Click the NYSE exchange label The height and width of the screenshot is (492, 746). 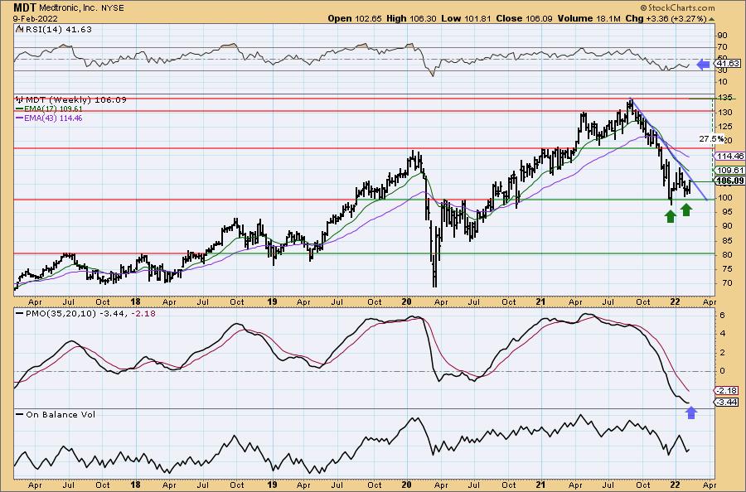(x=114, y=8)
